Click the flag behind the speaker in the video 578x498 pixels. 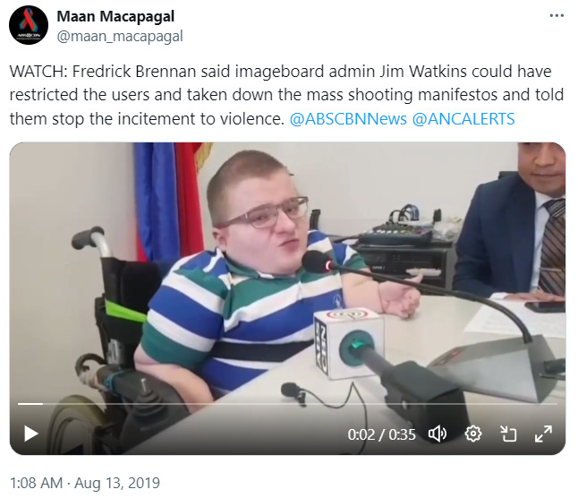170,201
